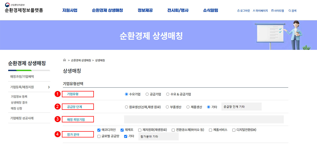Open 기업매칭 성공사례 in sidebar

[x=22, y=118]
